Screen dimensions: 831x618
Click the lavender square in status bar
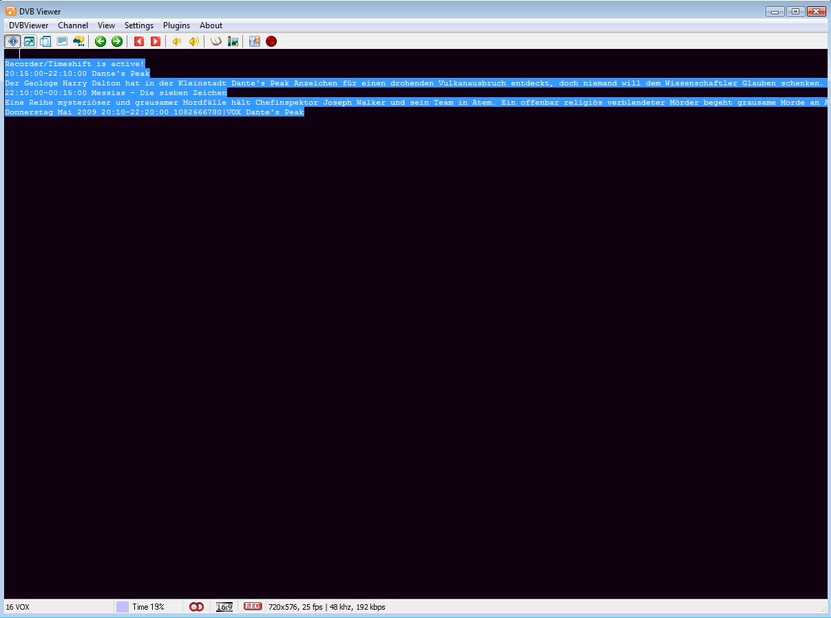point(123,607)
